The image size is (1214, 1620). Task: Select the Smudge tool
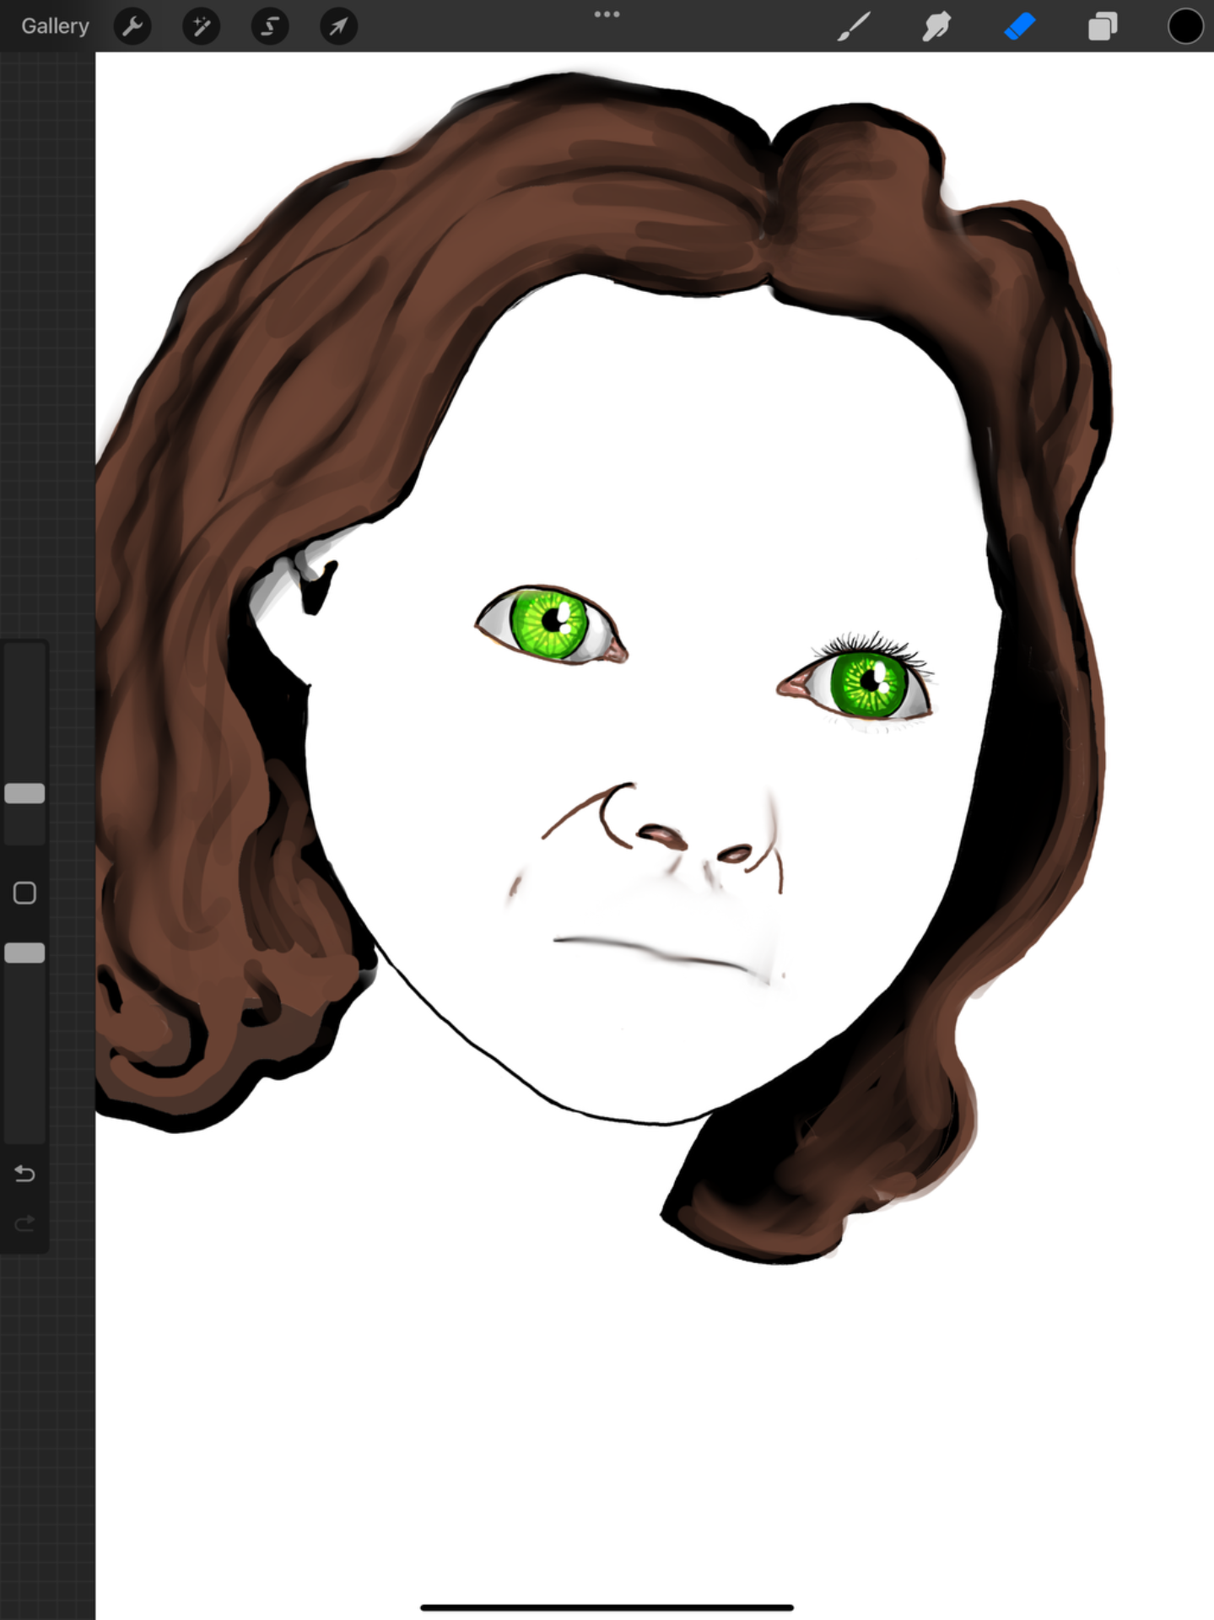pos(936,27)
